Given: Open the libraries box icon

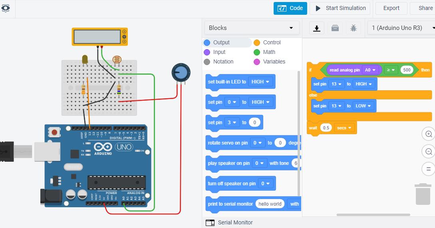Looking at the screenshot, I should click(x=335, y=28).
